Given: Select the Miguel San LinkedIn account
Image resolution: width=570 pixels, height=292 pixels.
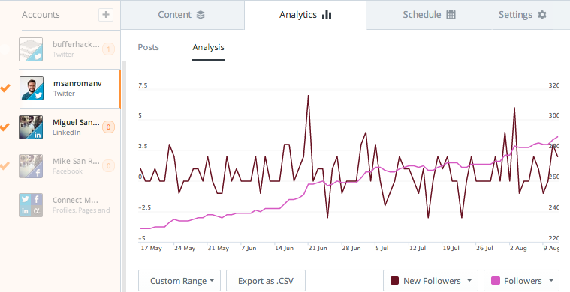Looking at the screenshot, I should 69,127.
